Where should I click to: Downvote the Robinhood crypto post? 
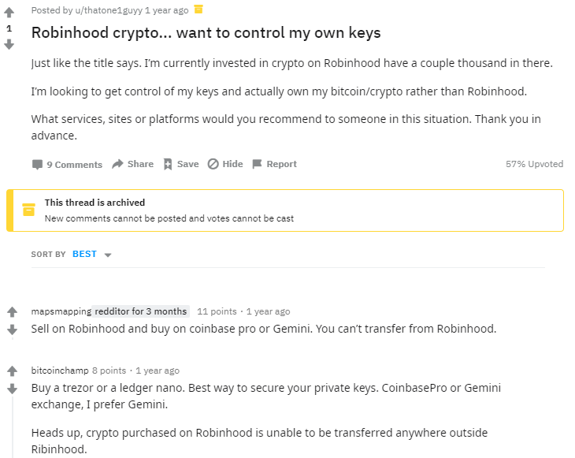[x=9, y=44]
